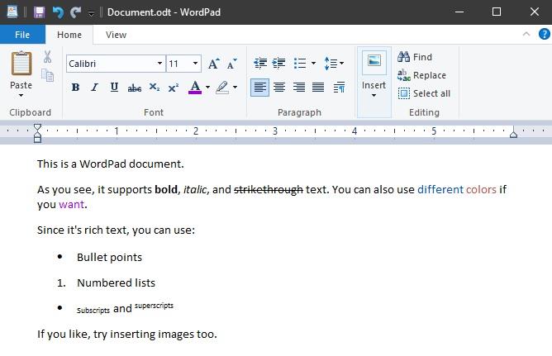Justify the text
The width and height of the screenshot is (552, 356).
click(318, 88)
